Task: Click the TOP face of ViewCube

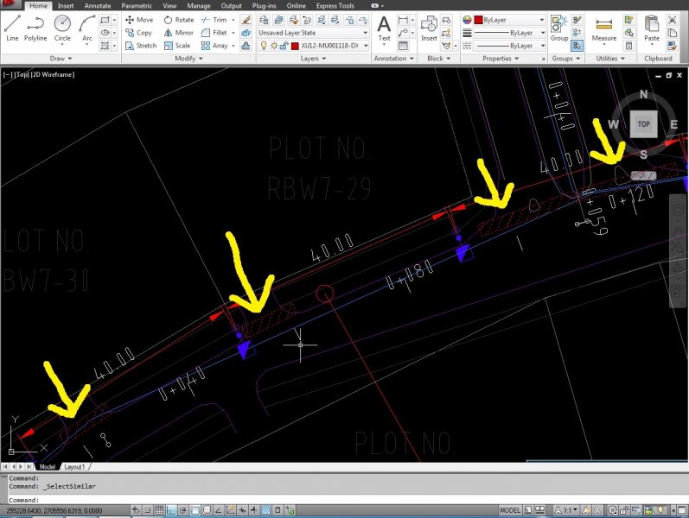Action: pos(644,124)
